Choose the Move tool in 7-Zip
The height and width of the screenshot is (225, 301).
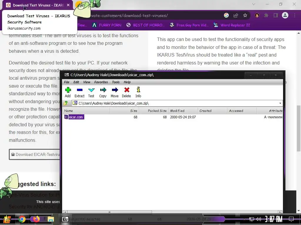tap(115, 92)
